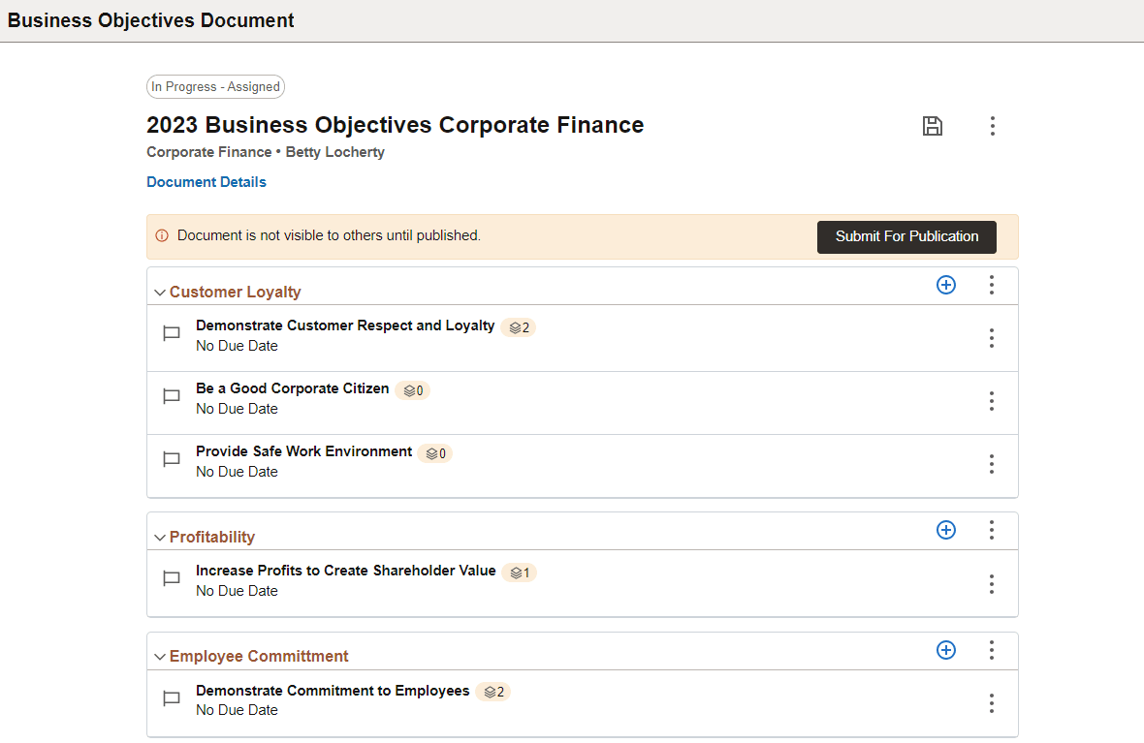Open the document's more actions kebab menu
This screenshot has height=743, width=1144.
(x=992, y=126)
